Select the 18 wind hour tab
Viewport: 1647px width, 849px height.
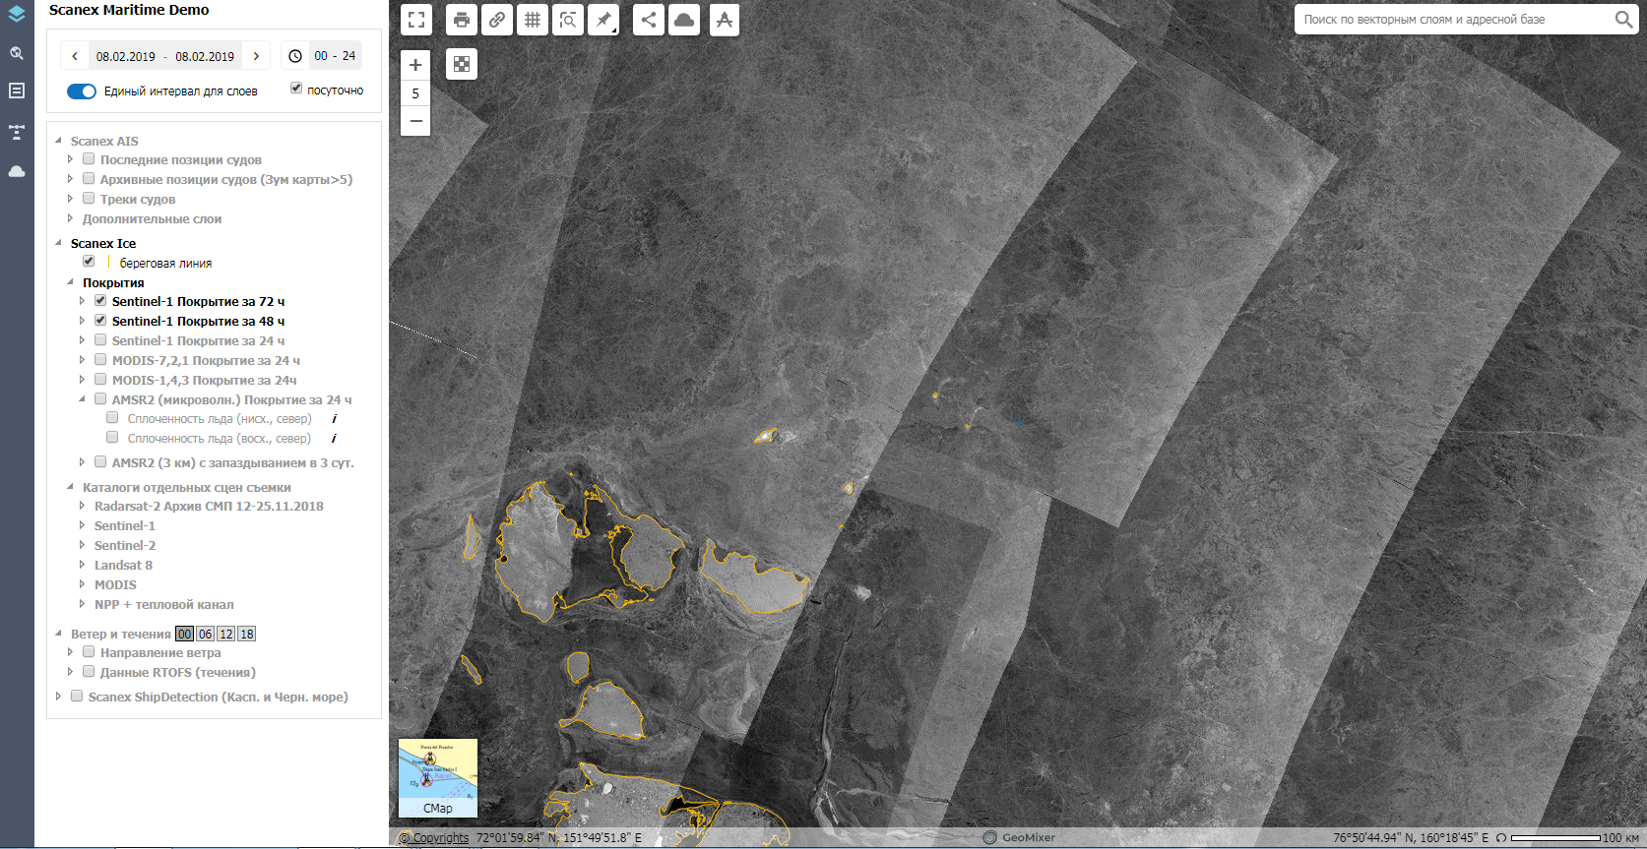(x=247, y=635)
